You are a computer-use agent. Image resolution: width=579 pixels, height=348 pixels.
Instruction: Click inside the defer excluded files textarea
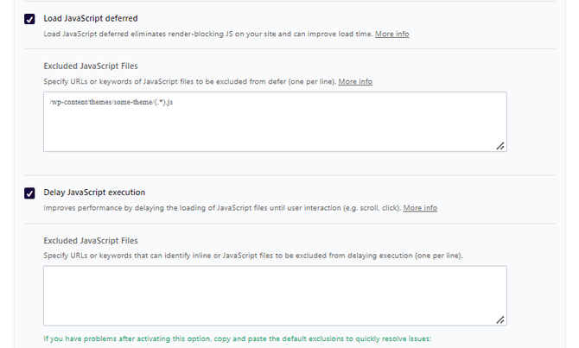[x=275, y=122]
